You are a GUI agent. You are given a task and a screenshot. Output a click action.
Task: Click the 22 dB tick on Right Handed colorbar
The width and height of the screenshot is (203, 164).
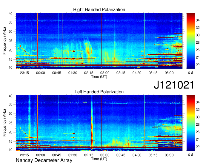[198, 65]
